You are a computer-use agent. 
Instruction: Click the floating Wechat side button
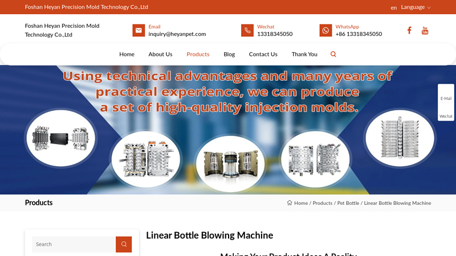point(446,112)
